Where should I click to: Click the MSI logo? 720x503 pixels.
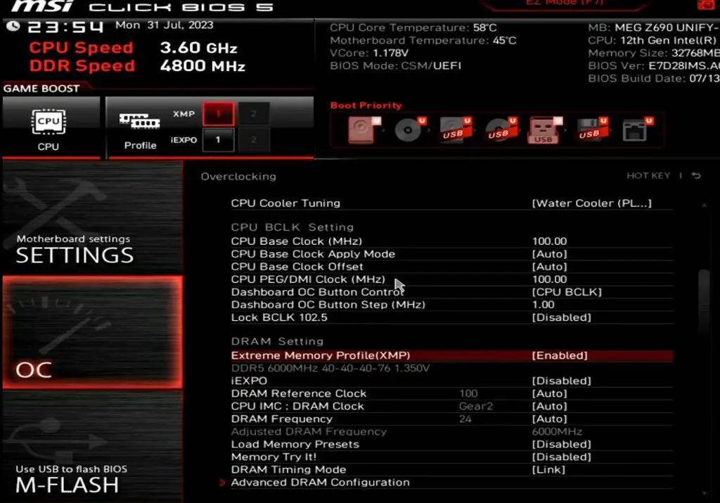coord(42,6)
